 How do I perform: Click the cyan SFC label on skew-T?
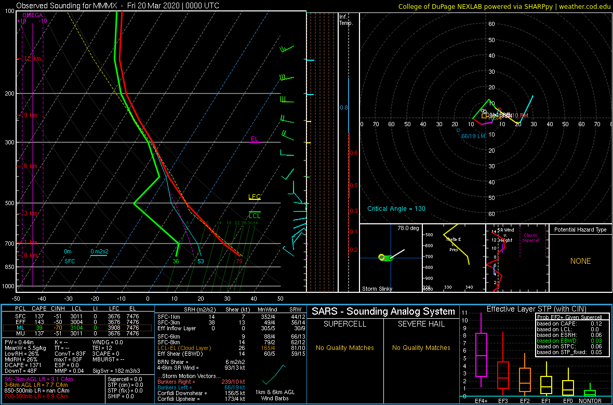70,261
